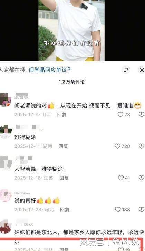Image resolution: width=145 pixels, height=251 pixels.
Task: Reply to the 2025-12-11 Hunan comment
Action: [x=63, y=146]
